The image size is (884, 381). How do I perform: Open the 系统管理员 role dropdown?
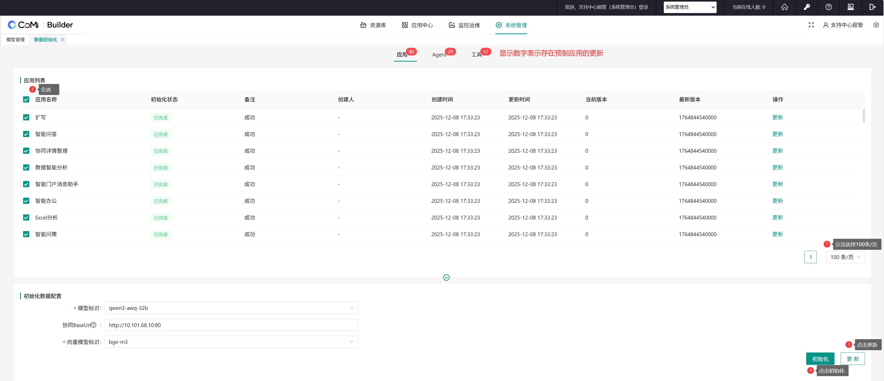[x=690, y=7]
